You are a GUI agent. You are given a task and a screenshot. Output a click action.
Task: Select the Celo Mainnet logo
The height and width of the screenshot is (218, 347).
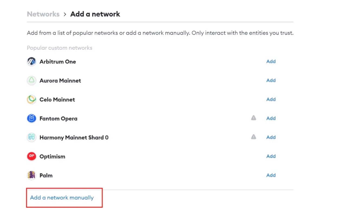coord(31,100)
